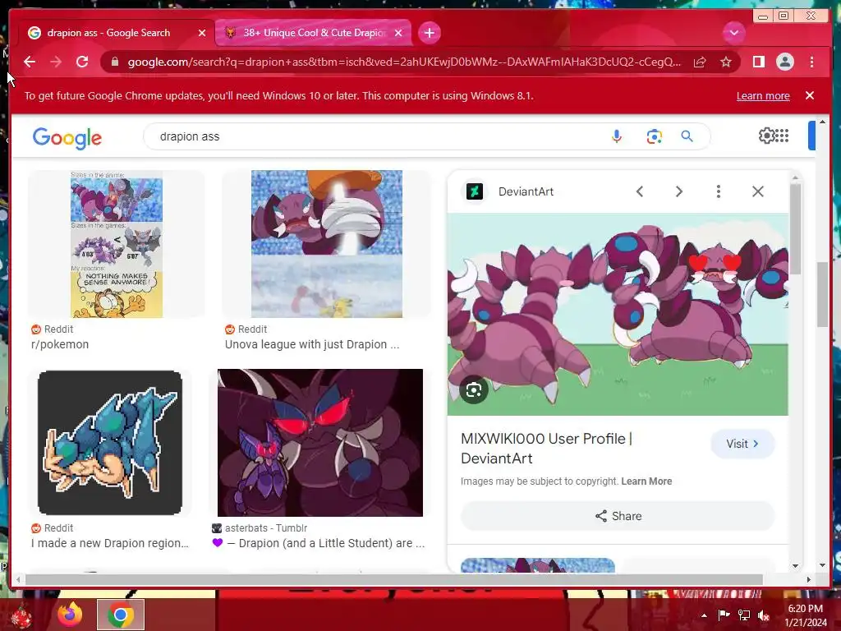Viewport: 841px width, 631px height.
Task: Reload the page with the refresh icon
Action: pyautogui.click(x=82, y=62)
